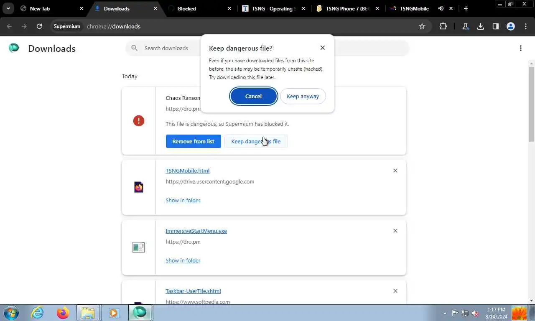Click the Keep dangerous file button
Viewport: 535px width, 321px height.
click(256, 141)
